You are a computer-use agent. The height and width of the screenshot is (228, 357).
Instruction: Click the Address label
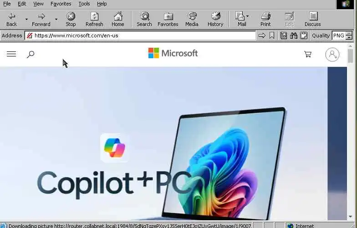12,35
